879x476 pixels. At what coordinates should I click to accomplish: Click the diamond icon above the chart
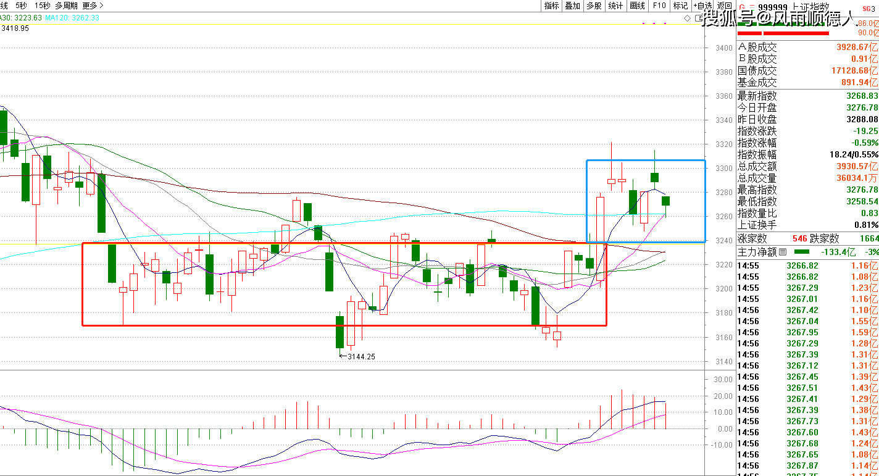tap(688, 19)
